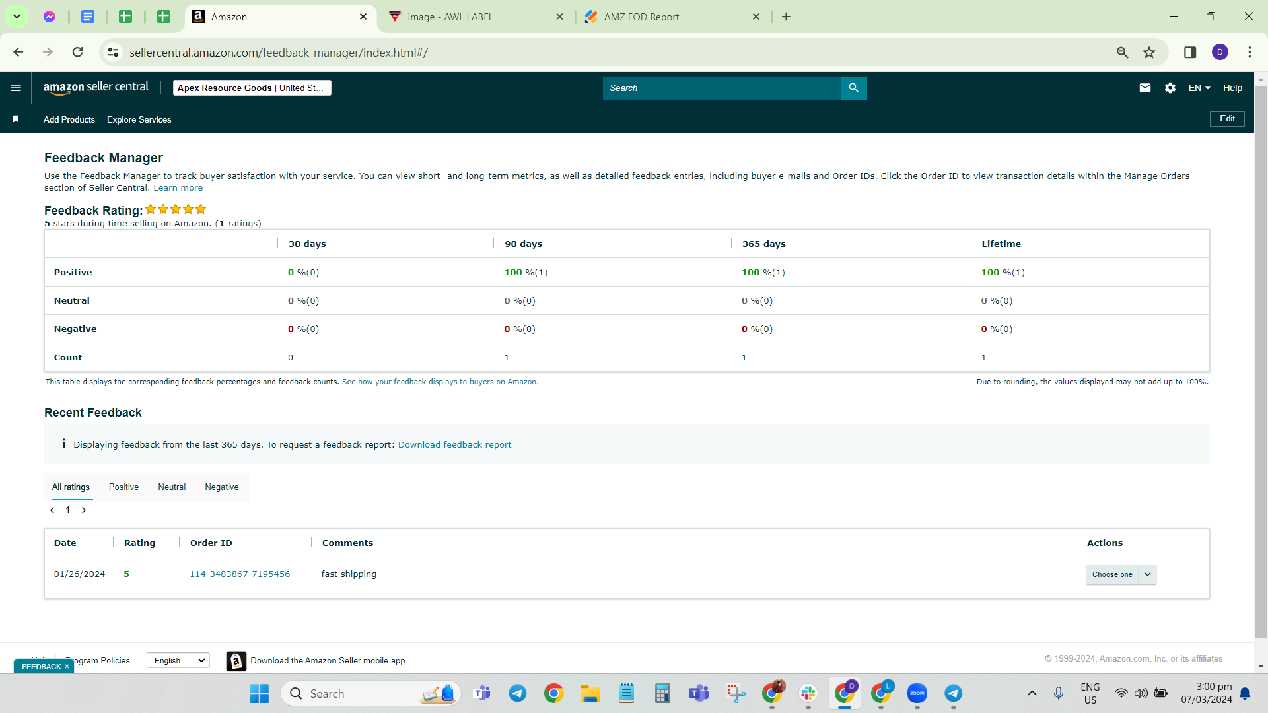
Task: Click the page's vertical scrollbar
Action: (1261, 361)
